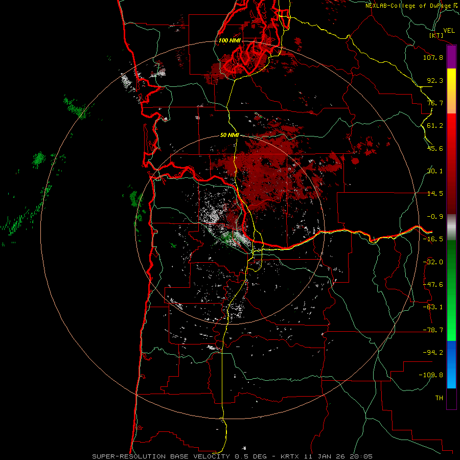The height and width of the screenshot is (460, 460).
Task: Click the -16.5 velocity scale value
Action: point(433,239)
